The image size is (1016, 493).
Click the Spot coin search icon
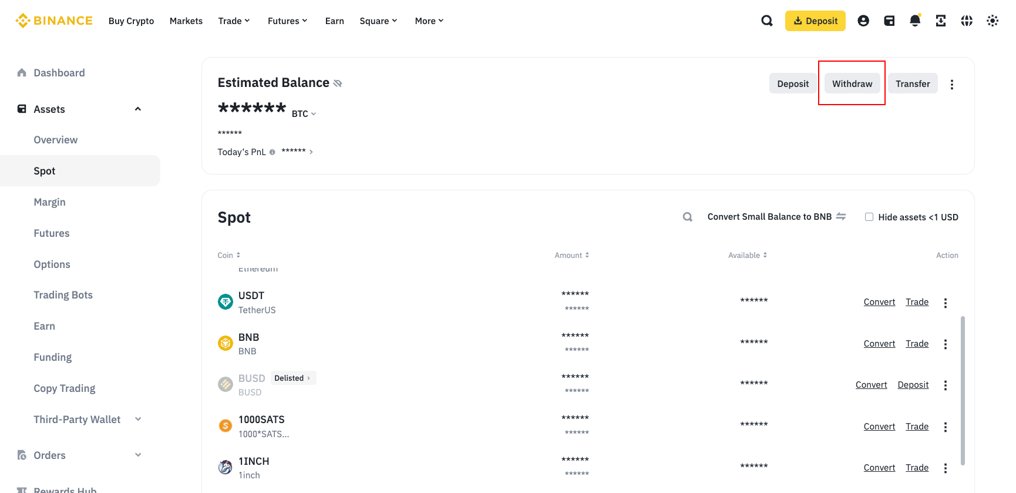click(x=688, y=217)
